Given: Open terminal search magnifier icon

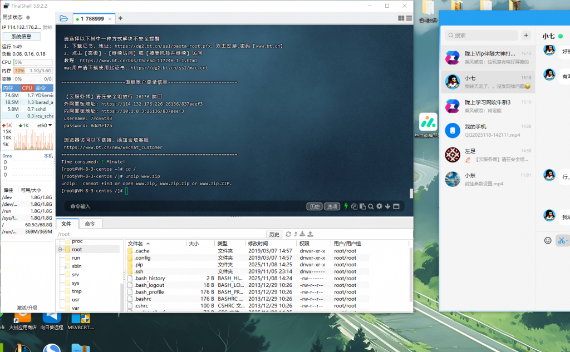Looking at the screenshot, I should [x=371, y=206].
